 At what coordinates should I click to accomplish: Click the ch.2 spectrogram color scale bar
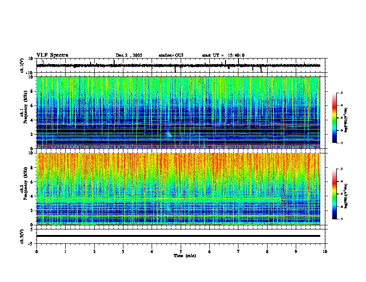[334, 194]
